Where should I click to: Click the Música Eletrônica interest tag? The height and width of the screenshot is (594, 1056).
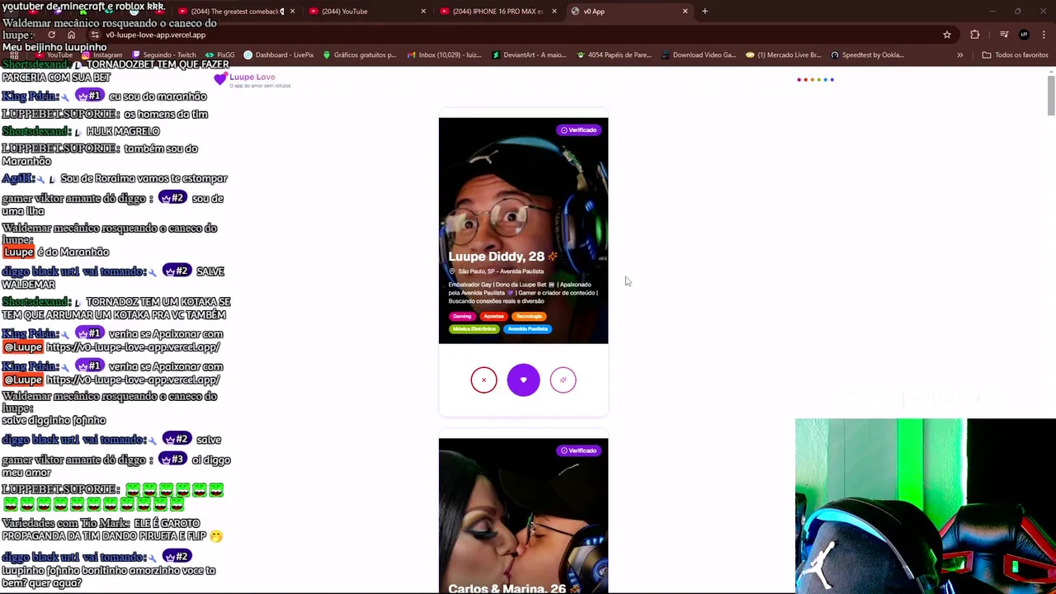(x=474, y=329)
